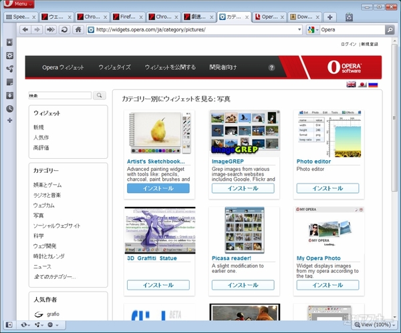Open the View zoom 100% dropdown

(375, 324)
